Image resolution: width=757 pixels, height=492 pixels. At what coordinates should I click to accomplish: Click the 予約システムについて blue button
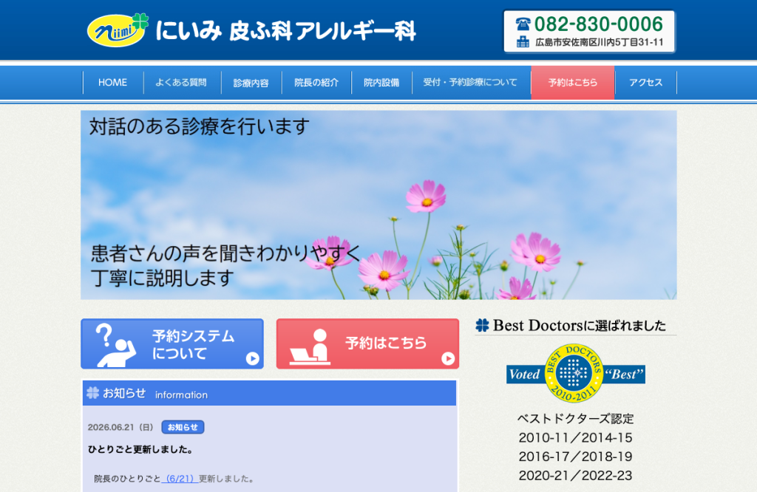click(x=172, y=344)
